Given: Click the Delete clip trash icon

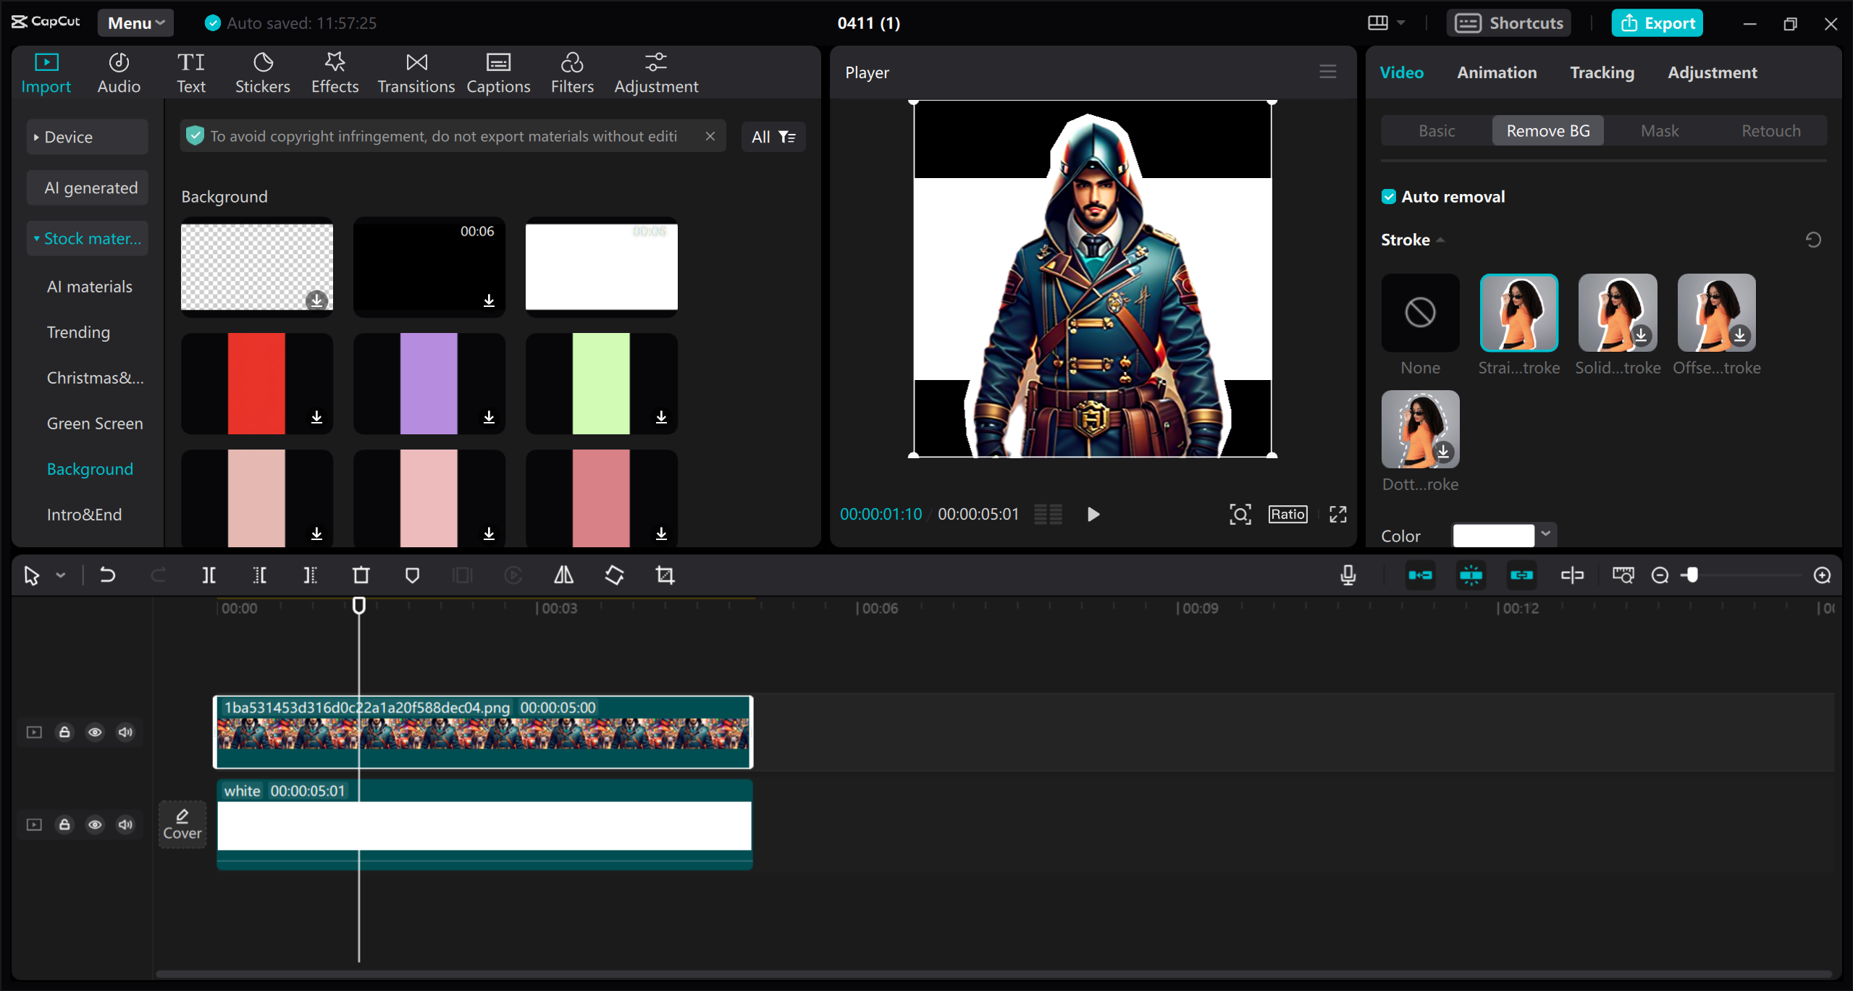Looking at the screenshot, I should point(360,575).
